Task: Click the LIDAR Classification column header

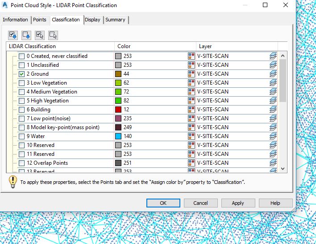Action: [x=60, y=46]
